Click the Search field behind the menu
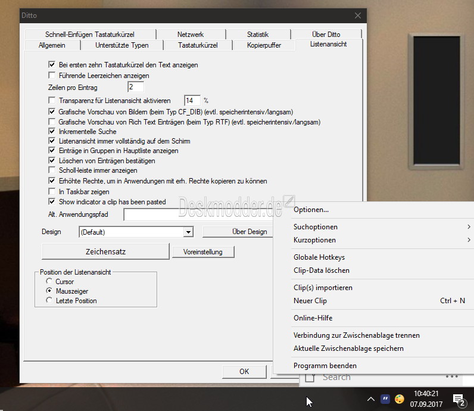Viewport: 474px width, 411px height. point(381,377)
